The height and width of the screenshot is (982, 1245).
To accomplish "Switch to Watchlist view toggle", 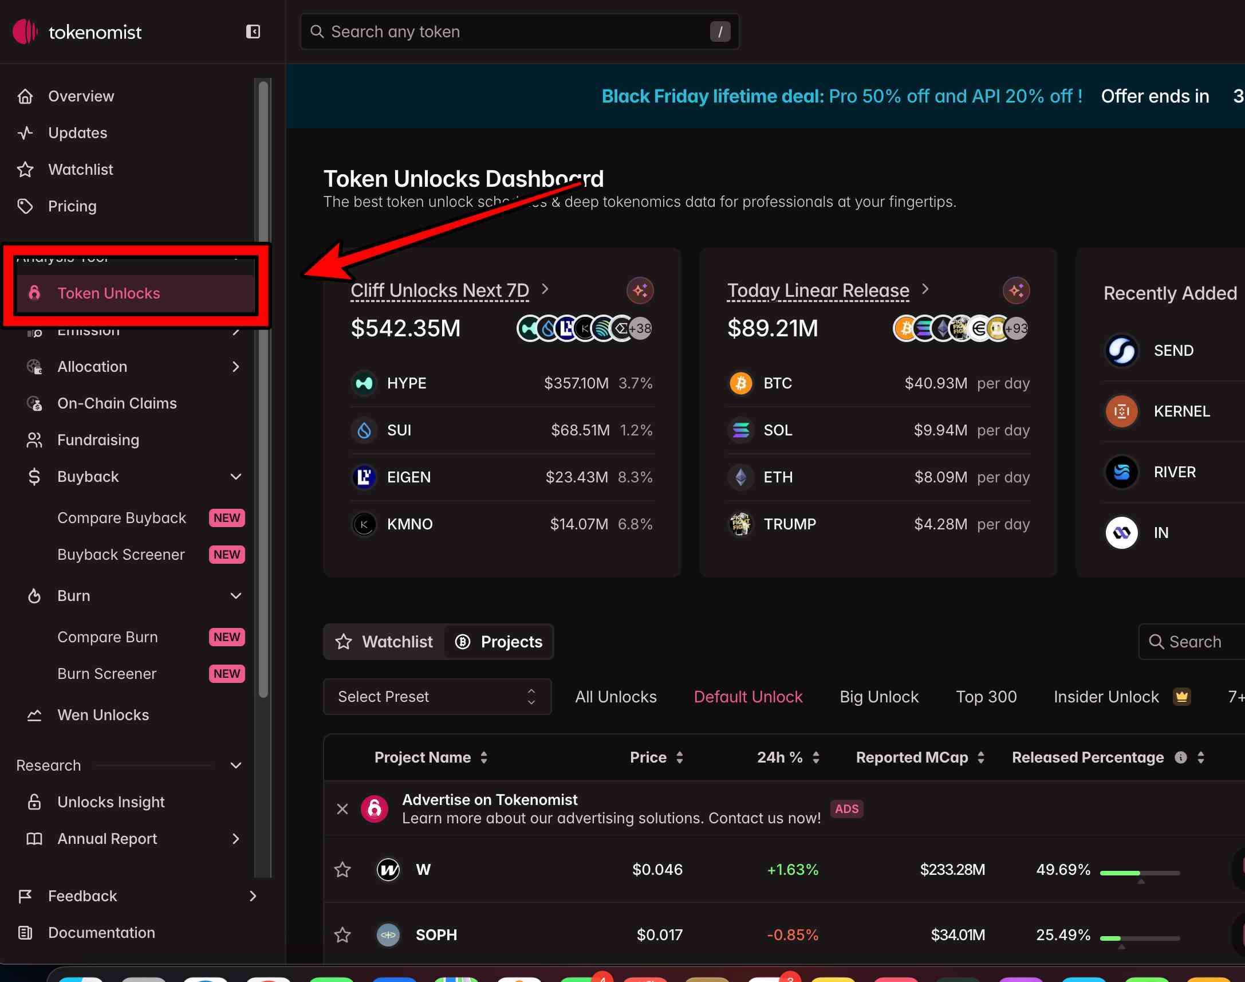I will (384, 642).
